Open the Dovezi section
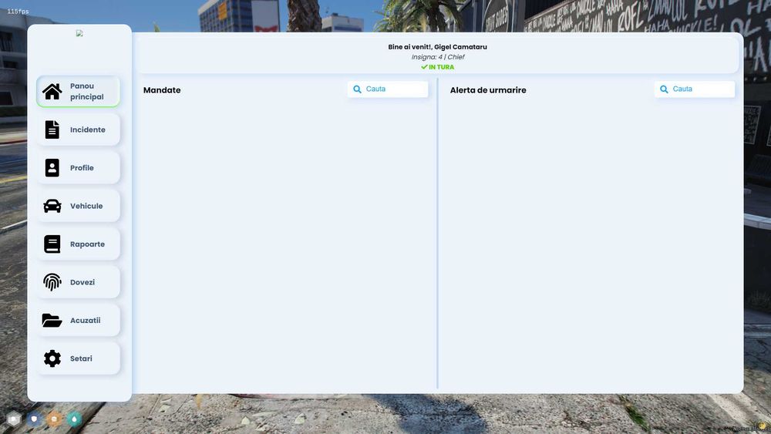This screenshot has height=434, width=771. click(x=78, y=282)
